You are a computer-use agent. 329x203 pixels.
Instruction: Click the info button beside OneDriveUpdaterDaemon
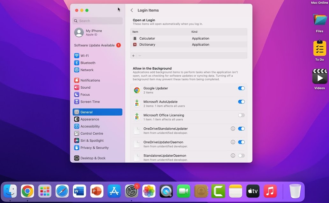point(233,142)
